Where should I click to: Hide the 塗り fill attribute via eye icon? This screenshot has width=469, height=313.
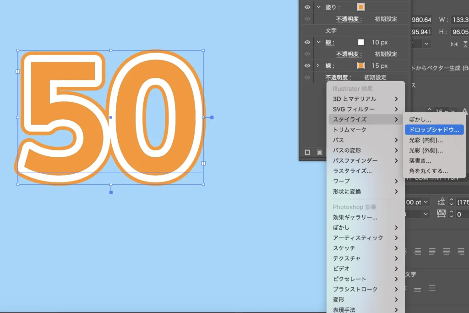307,7
